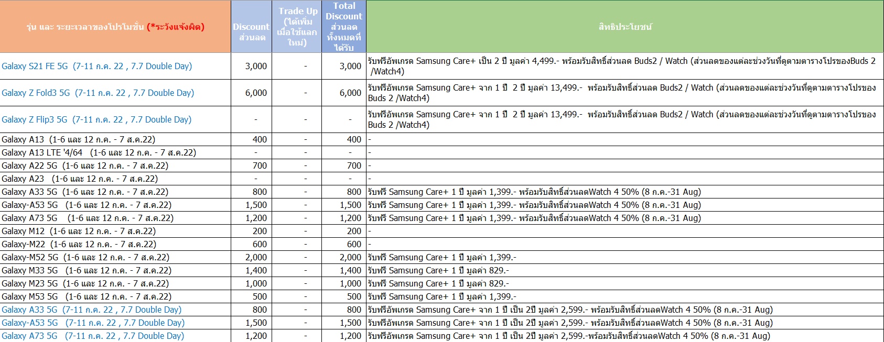
Task: Select the Galaxy M12 model cell
Action: [x=115, y=231]
